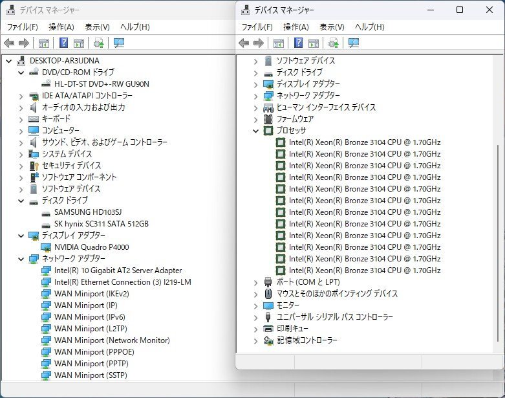Screen dimensions: 505x398
Task: Click the HL-DT-ST DVD drive icon
Action: coord(46,83)
